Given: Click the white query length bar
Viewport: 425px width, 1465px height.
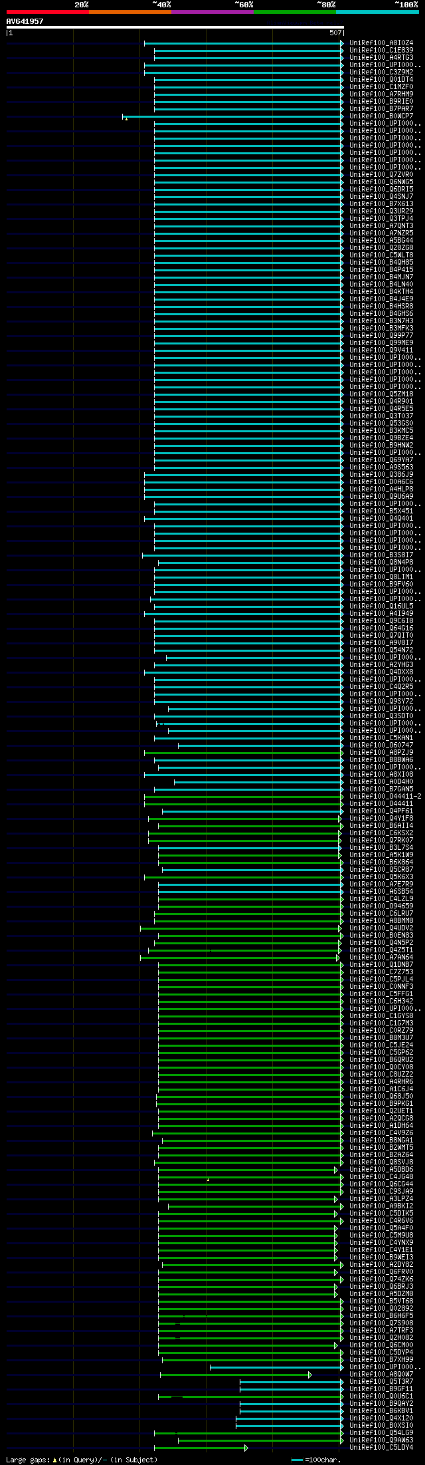Looking at the screenshot, I should coord(175,27).
